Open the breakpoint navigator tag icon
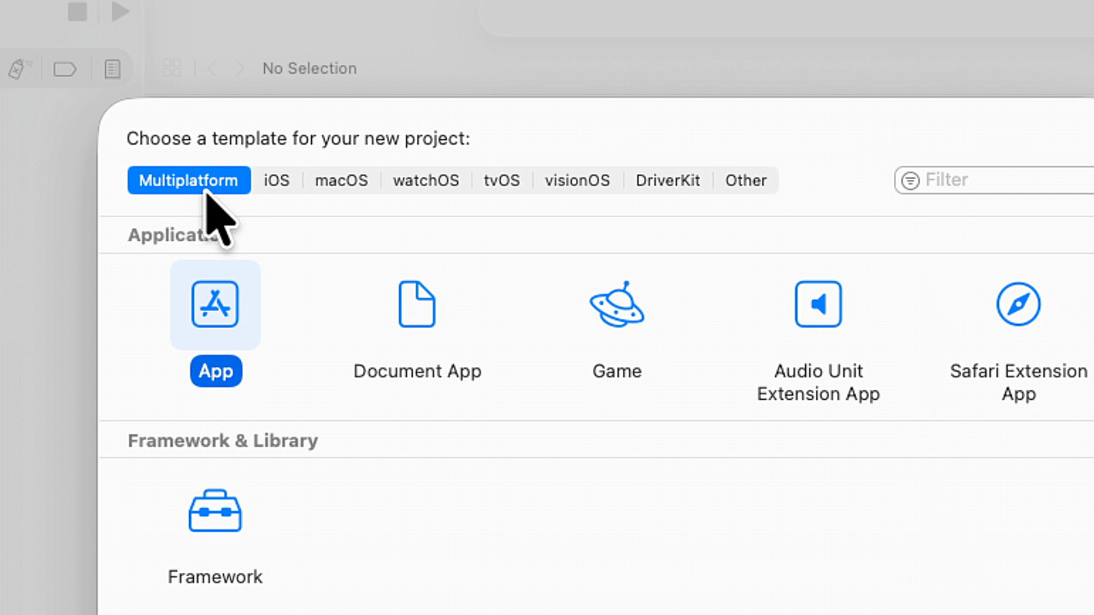1094x615 pixels. (65, 68)
